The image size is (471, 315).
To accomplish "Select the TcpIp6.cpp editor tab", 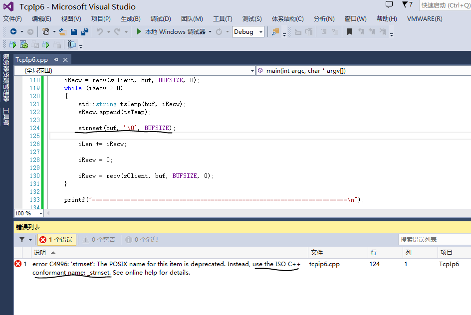I will pos(31,60).
